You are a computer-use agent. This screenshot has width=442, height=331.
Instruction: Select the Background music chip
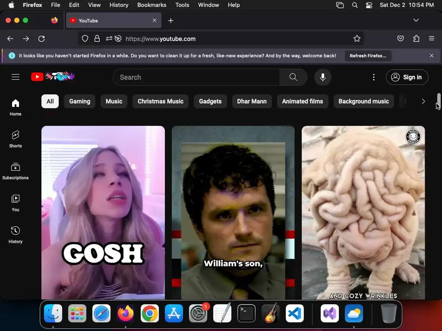363,101
